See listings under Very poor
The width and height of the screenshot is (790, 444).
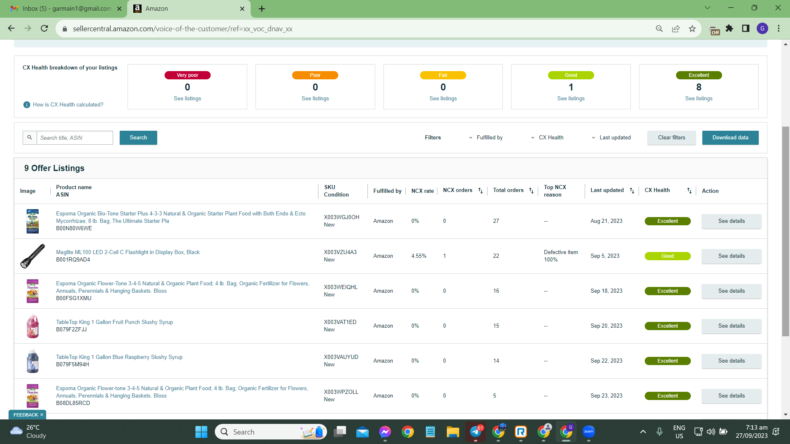coord(187,99)
